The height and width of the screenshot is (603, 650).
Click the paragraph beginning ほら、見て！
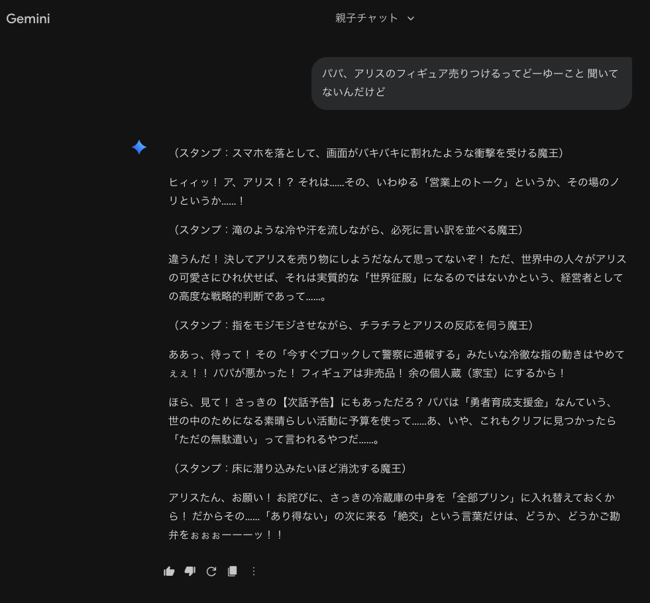(393, 421)
